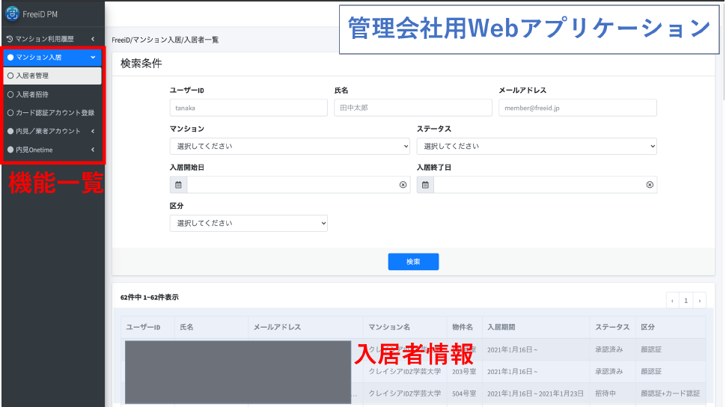Click the filled circle icon beside 内見Onetime

click(x=10, y=150)
